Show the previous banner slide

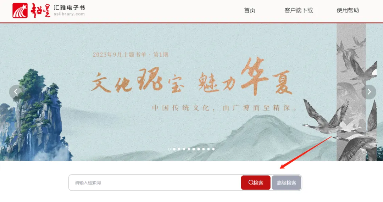[x=16, y=92]
